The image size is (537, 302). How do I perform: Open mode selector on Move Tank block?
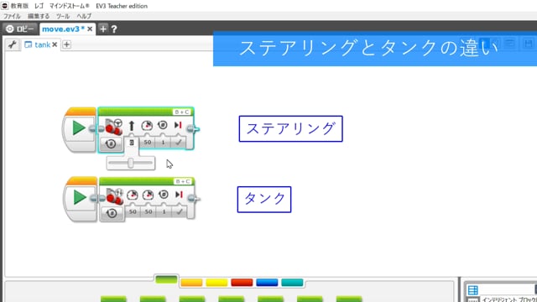(112, 213)
